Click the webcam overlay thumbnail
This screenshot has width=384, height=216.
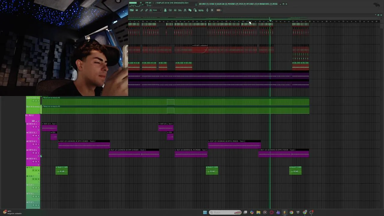coord(64,48)
